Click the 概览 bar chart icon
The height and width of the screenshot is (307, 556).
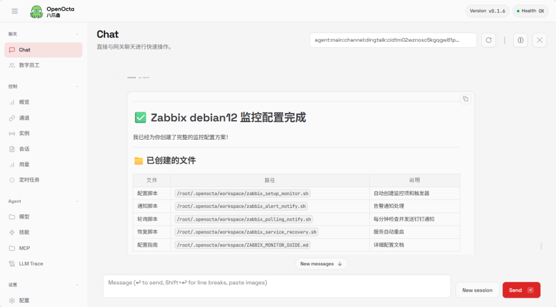point(12,102)
